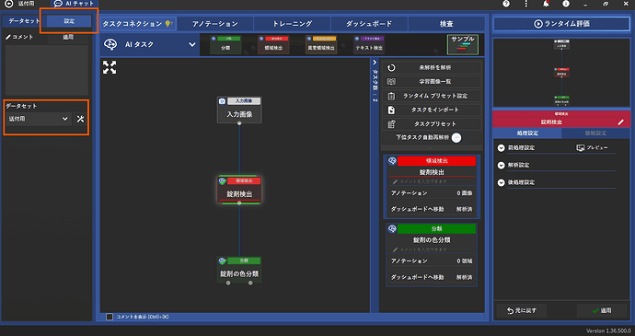Click the 元に戻す button

click(x=522, y=310)
